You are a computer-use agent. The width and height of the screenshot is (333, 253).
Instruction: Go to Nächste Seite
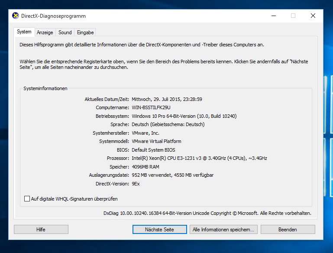coord(159,230)
